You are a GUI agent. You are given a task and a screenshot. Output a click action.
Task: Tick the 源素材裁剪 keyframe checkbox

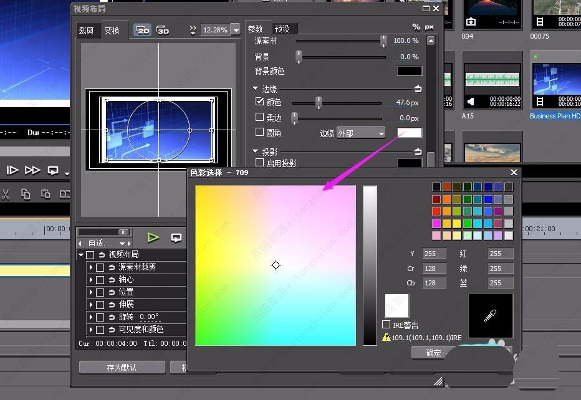tap(100, 267)
